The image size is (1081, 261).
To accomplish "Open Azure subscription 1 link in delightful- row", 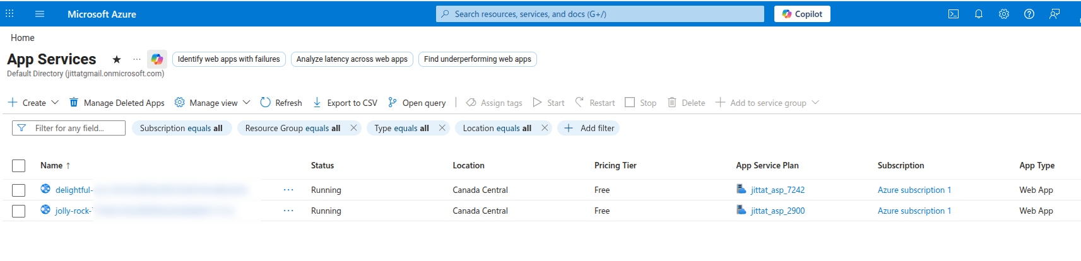I will pyautogui.click(x=914, y=190).
